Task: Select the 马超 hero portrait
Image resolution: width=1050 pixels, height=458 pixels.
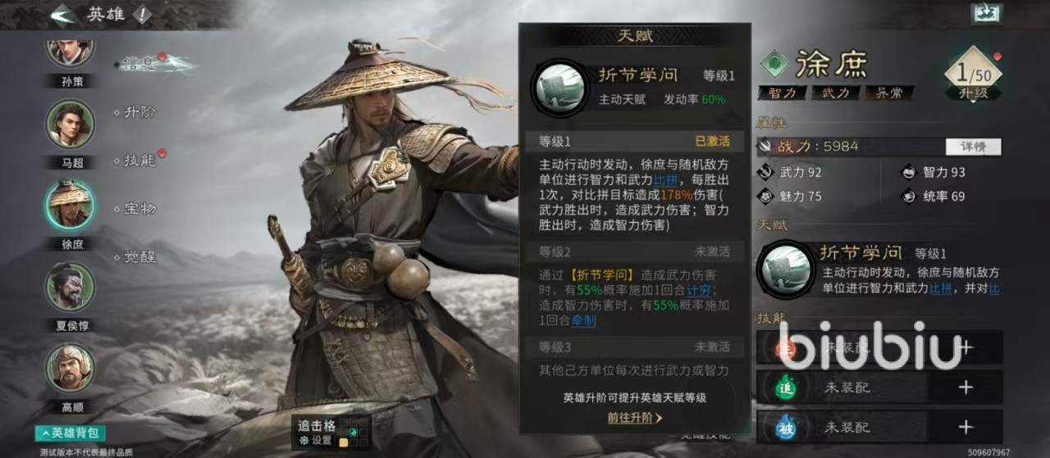Action: pos(69,124)
